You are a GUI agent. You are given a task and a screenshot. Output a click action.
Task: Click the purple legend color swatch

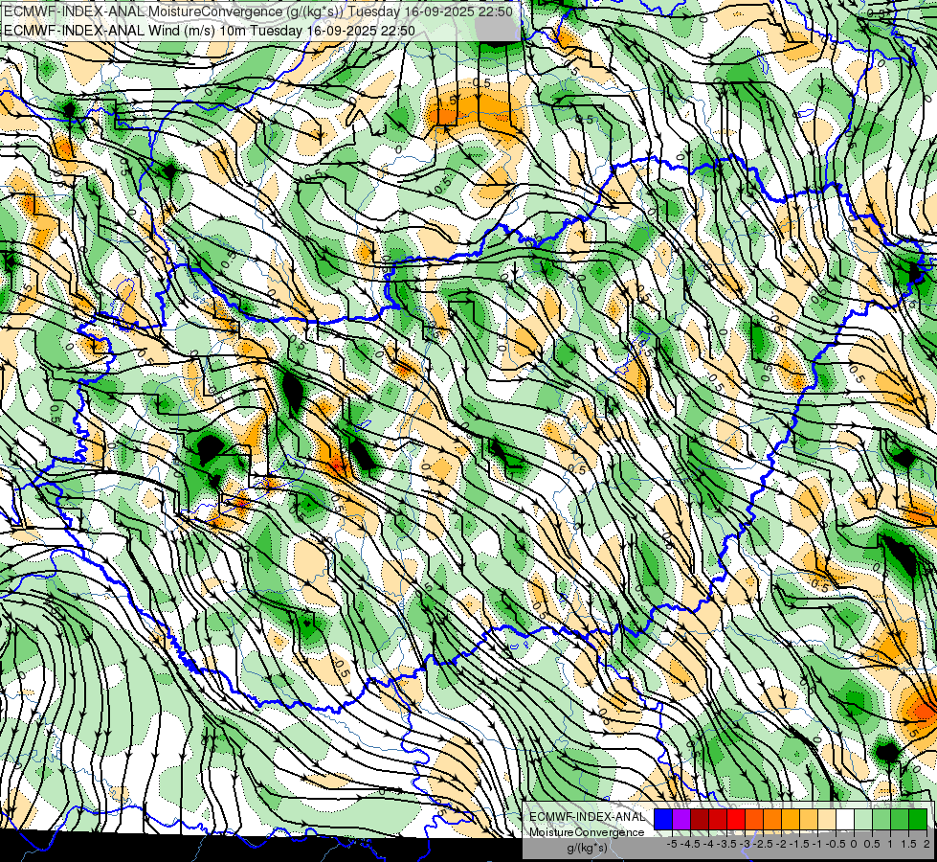coord(681,820)
